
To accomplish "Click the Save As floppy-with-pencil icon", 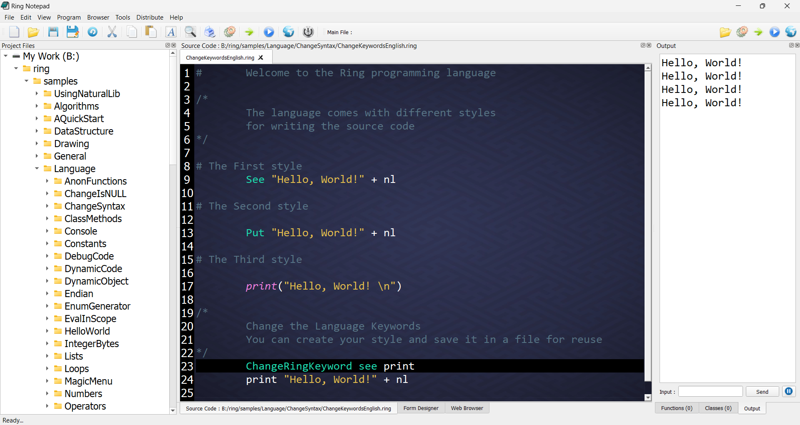I will [73, 32].
